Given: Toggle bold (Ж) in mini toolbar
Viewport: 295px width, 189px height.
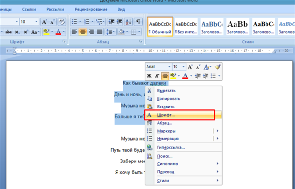Looking at the screenshot, I should [x=149, y=76].
